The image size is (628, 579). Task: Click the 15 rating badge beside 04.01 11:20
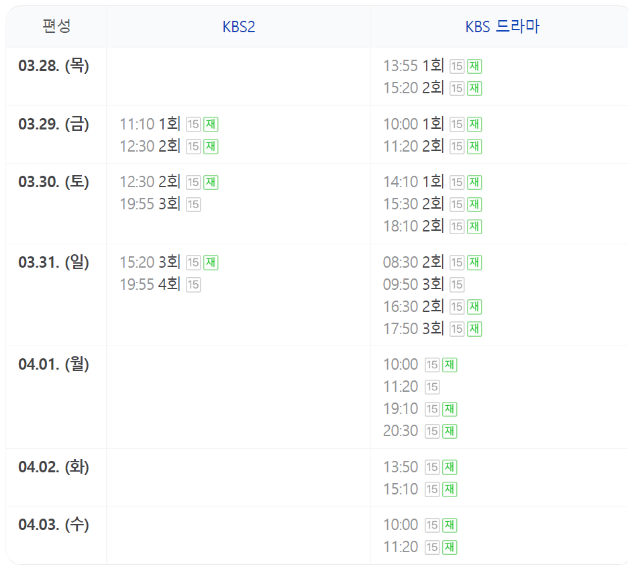(x=432, y=387)
